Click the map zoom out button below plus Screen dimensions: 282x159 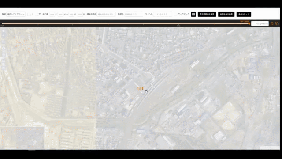4,35
